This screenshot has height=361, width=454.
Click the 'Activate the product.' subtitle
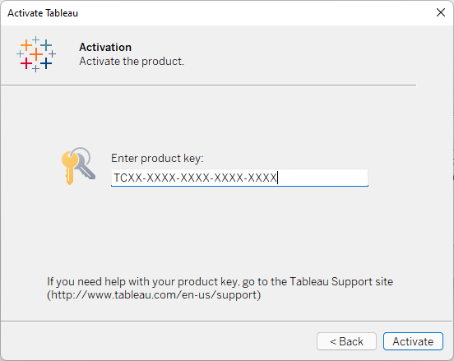pyautogui.click(x=132, y=62)
